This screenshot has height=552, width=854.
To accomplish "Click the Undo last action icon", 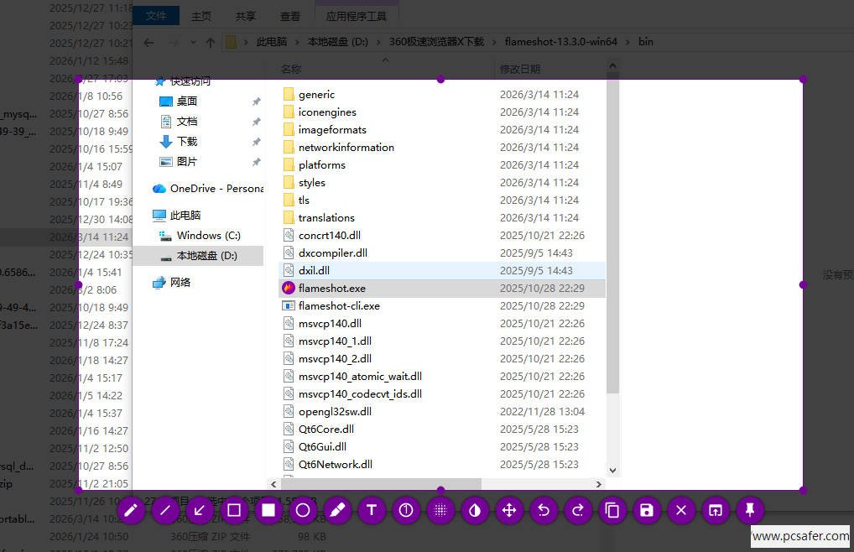I will click(x=544, y=510).
